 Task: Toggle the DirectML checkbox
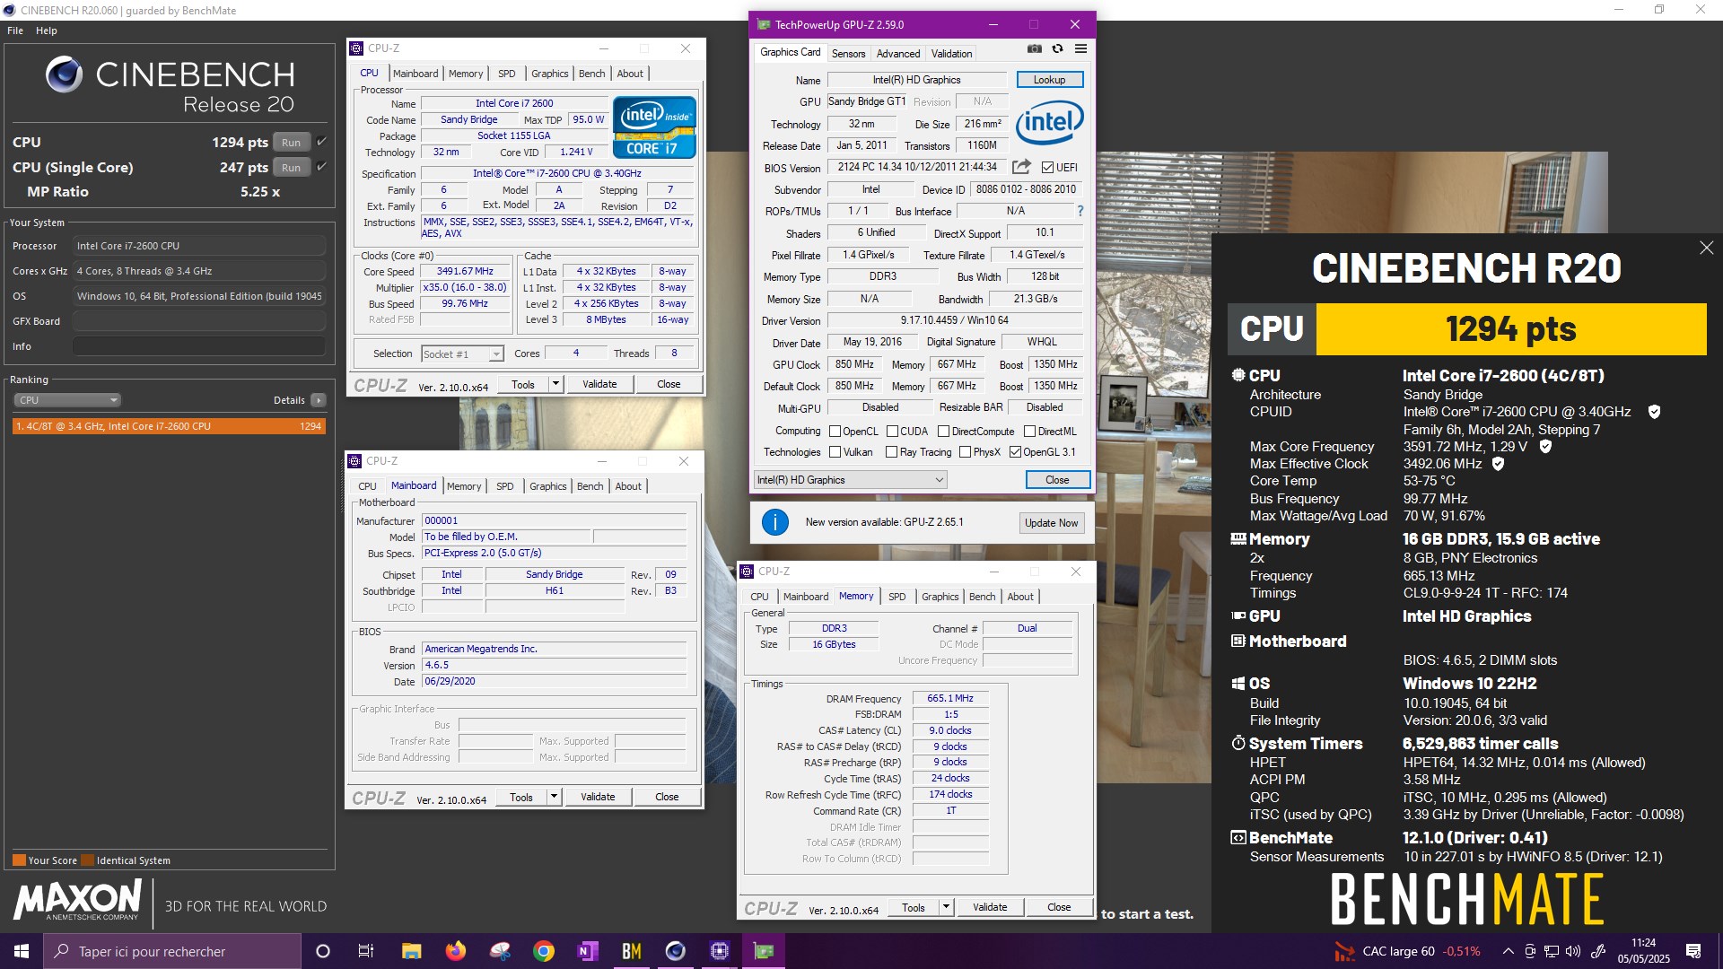1029,432
